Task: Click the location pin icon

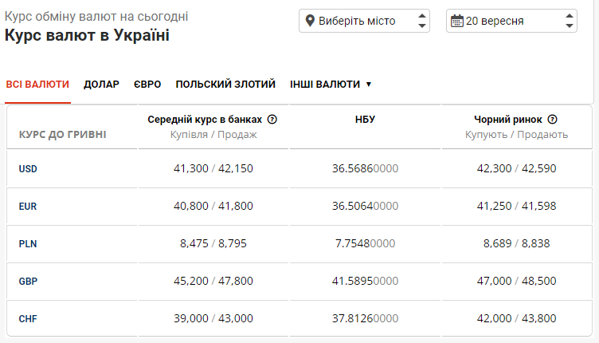Action: click(310, 21)
